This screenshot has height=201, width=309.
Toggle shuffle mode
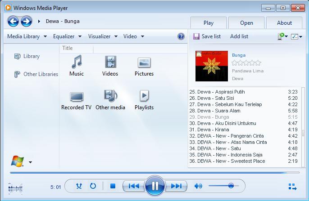click(x=79, y=186)
